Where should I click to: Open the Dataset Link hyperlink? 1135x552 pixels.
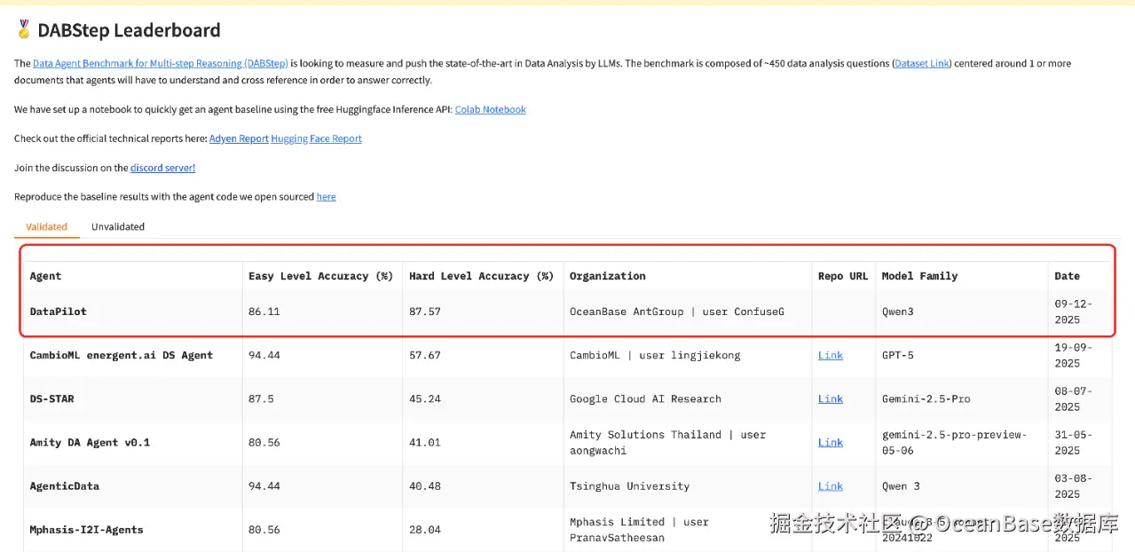pyautogui.click(x=922, y=64)
